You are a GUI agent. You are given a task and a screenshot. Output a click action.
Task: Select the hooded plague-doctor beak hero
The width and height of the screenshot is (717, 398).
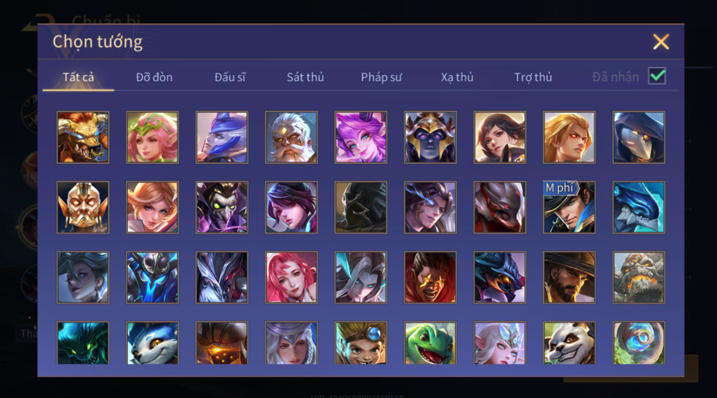coord(639,138)
